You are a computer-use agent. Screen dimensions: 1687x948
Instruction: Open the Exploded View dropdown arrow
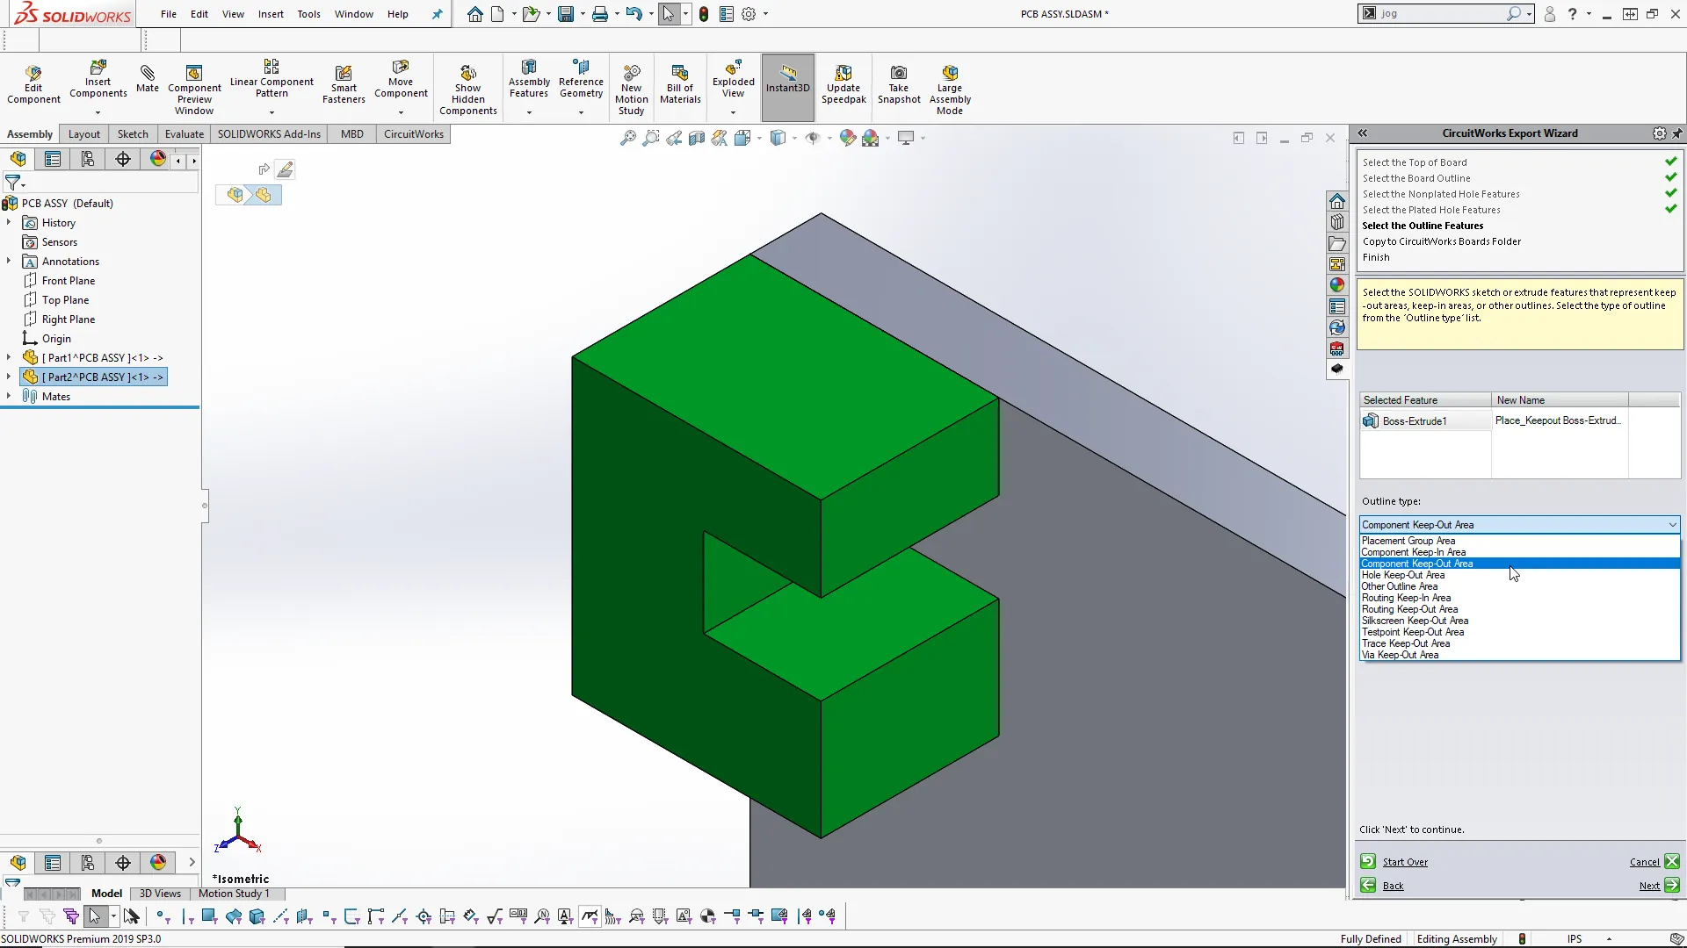tap(734, 112)
